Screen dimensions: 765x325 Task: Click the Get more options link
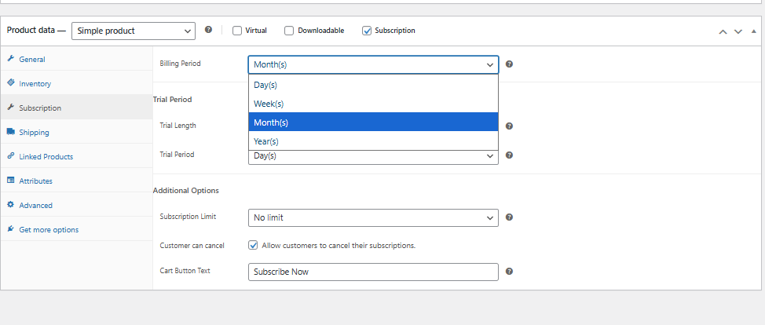[49, 230]
